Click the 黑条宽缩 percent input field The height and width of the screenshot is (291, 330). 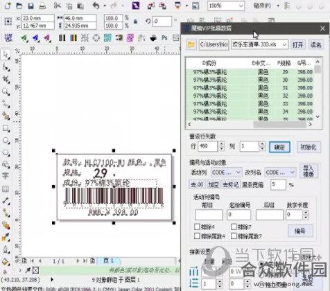tap(278, 184)
